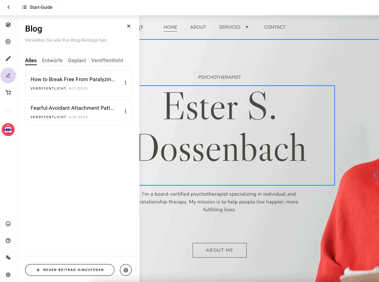The height and width of the screenshot is (282, 379).
Task: Open the 'Fearful-Avoidant Attachment' blog post
Action: coord(78,112)
